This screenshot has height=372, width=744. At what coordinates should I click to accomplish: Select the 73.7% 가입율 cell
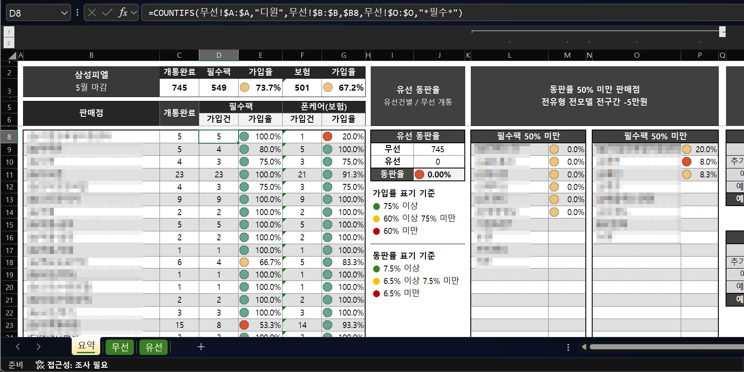tap(260, 88)
